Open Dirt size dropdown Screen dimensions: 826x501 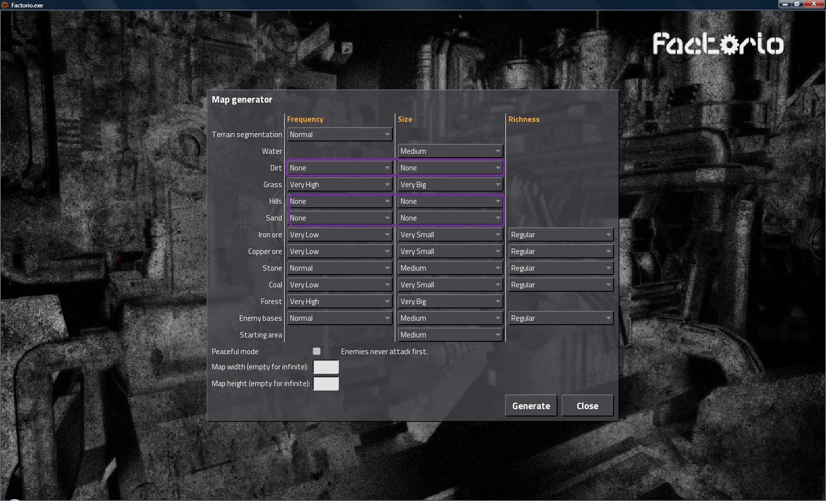[450, 168]
